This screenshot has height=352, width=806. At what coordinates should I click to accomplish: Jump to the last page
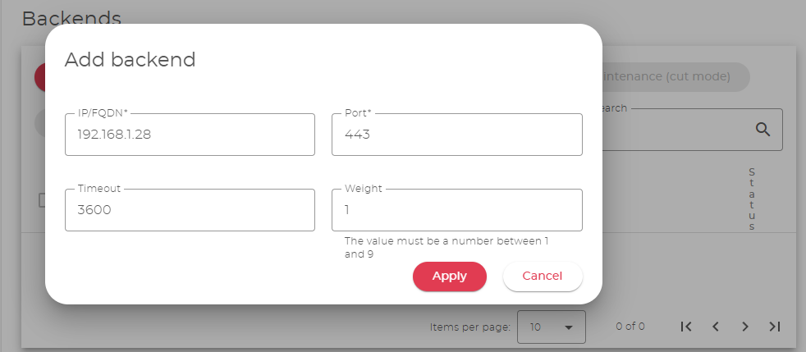pyautogui.click(x=774, y=327)
